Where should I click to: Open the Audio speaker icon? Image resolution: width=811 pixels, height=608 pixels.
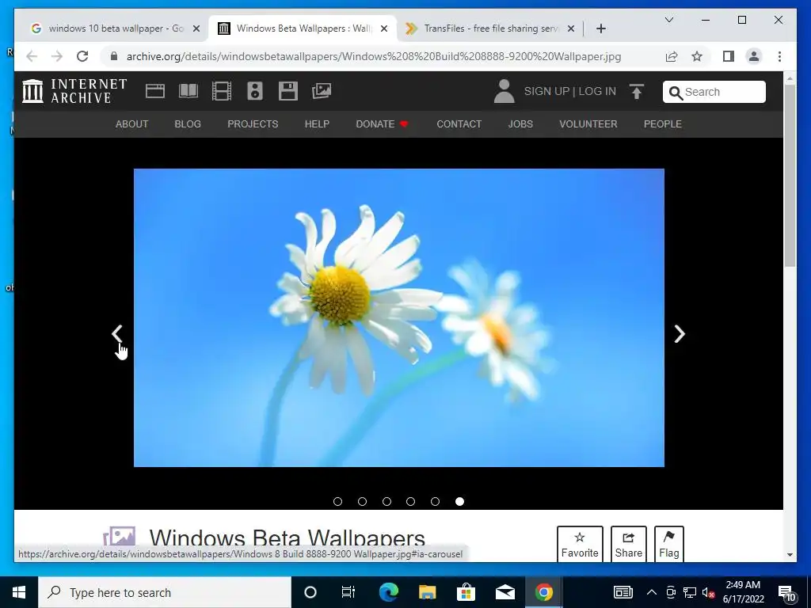pos(254,91)
